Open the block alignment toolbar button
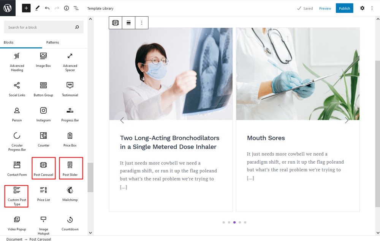 point(129,23)
